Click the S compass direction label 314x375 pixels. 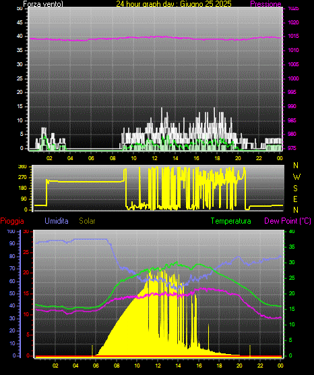point(295,189)
